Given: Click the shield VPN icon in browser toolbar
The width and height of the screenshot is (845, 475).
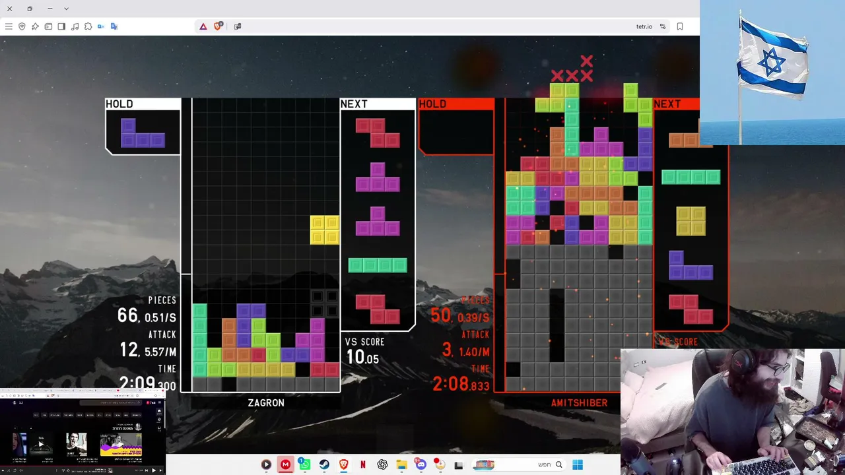Looking at the screenshot, I should tap(22, 26).
